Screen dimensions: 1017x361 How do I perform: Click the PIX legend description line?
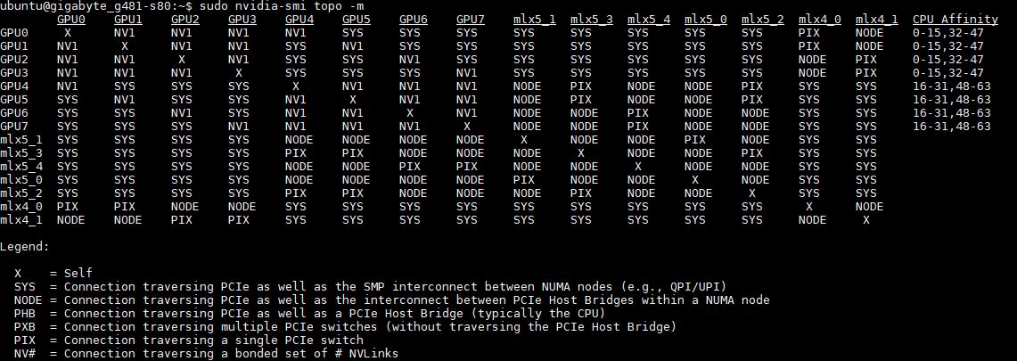(x=189, y=340)
